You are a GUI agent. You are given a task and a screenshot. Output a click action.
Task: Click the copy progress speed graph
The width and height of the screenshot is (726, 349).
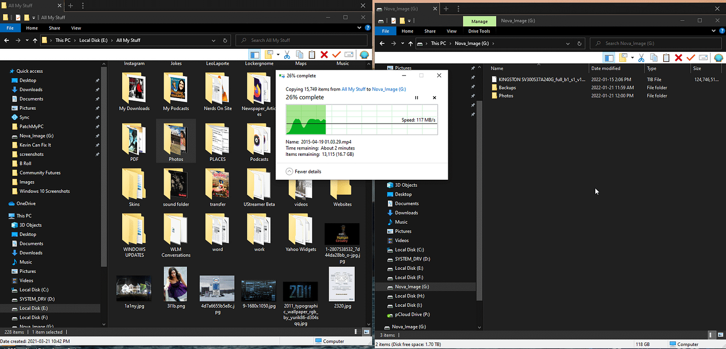tap(362, 119)
